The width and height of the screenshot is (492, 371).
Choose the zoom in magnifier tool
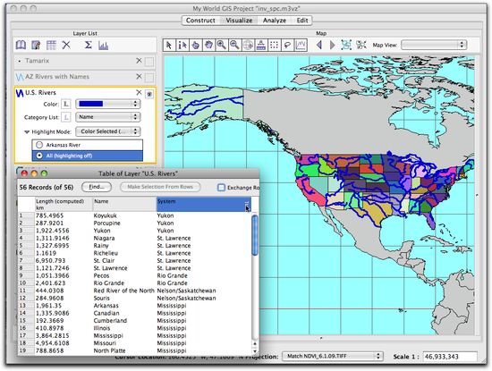click(x=222, y=46)
